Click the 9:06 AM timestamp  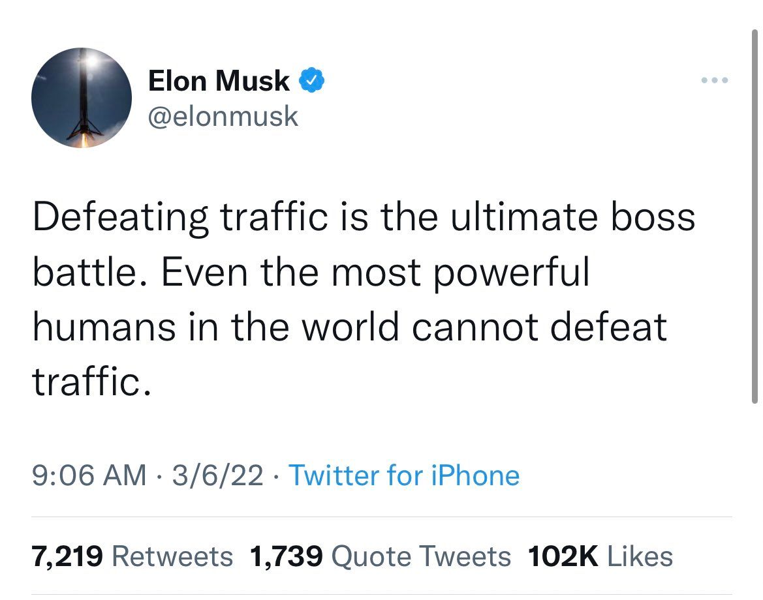(89, 475)
